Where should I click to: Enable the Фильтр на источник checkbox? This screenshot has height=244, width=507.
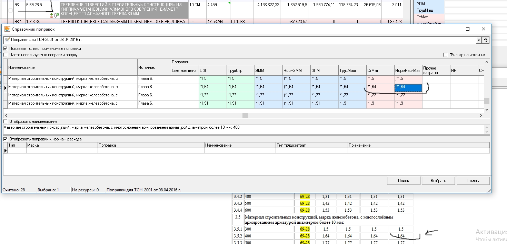(x=446, y=55)
